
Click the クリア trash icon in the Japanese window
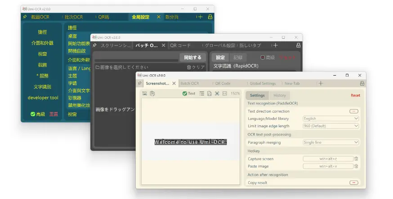pos(189,67)
